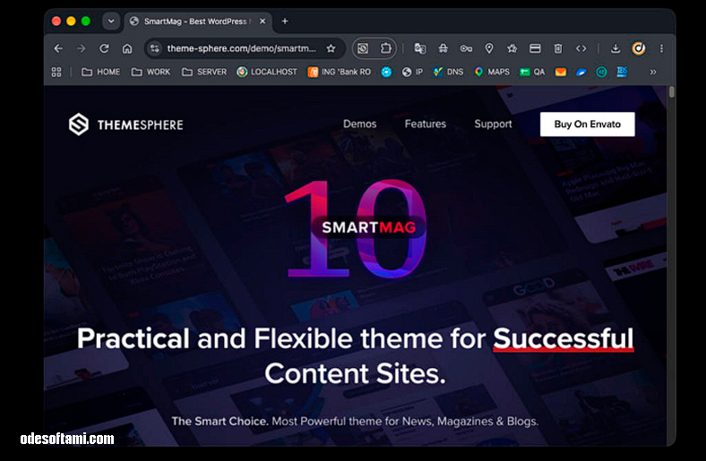Go forward to the next page

[81, 48]
